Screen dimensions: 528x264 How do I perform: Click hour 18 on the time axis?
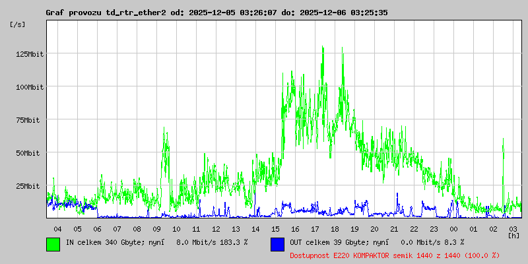pyautogui.click(x=335, y=228)
